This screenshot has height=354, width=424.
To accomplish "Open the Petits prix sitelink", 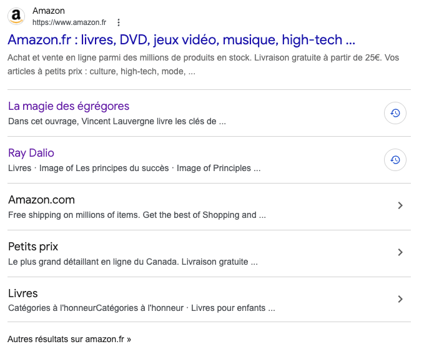I will click(x=33, y=247).
